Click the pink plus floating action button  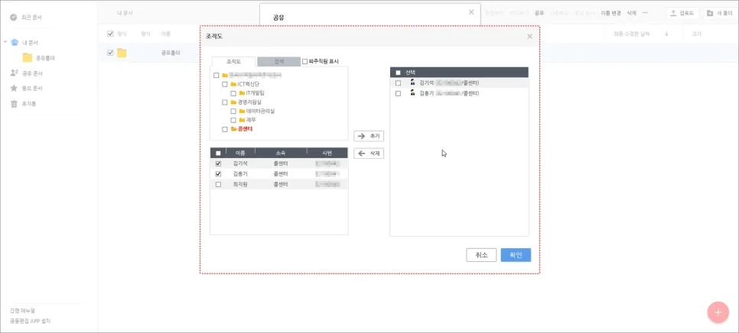718,312
